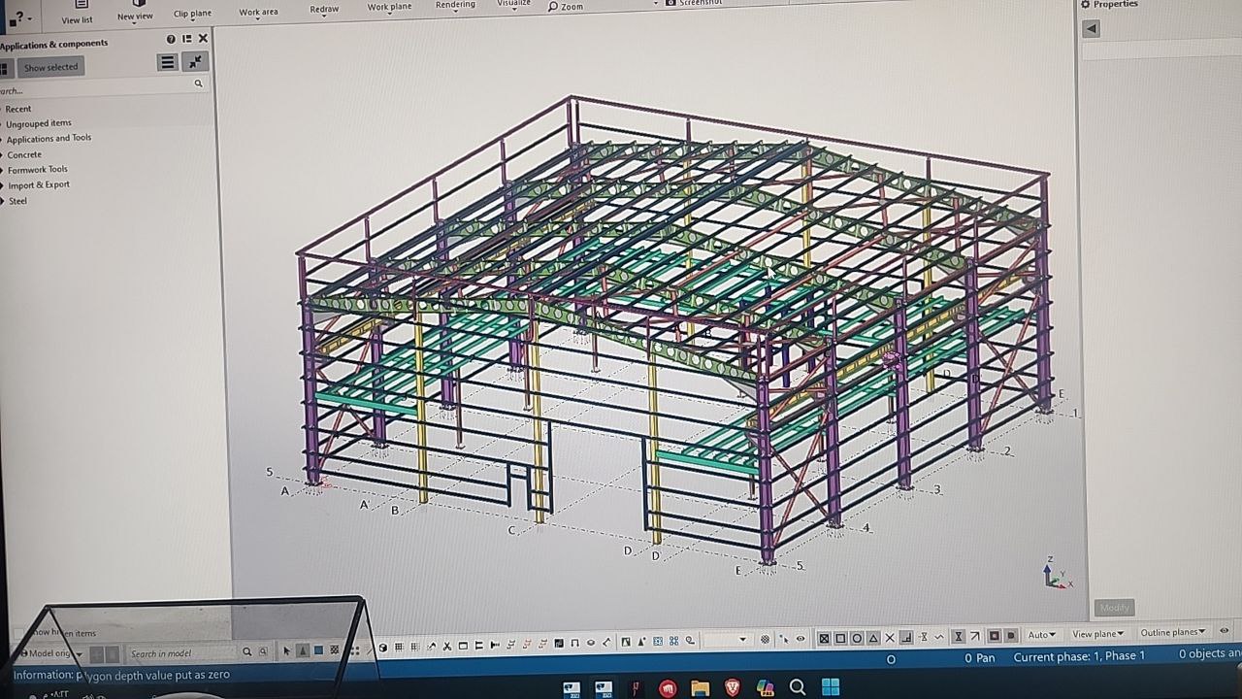The width and height of the screenshot is (1242, 699).
Task: Click the Search in model input field
Action: pos(182,653)
